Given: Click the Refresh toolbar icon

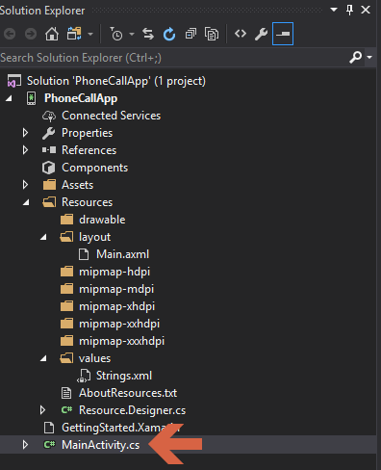Looking at the screenshot, I should [x=169, y=34].
